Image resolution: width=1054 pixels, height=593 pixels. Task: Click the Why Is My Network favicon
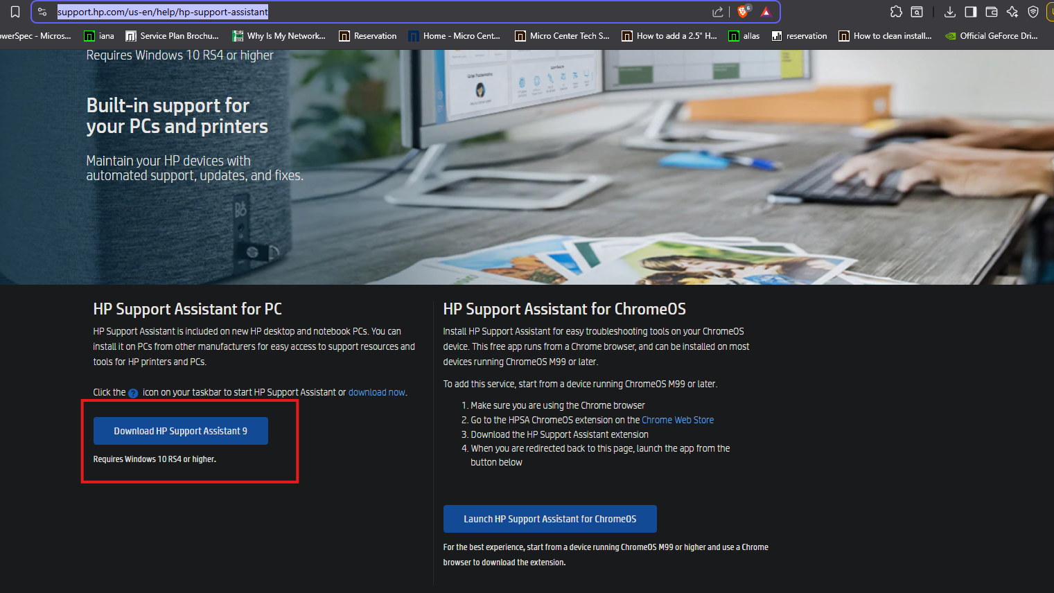238,36
